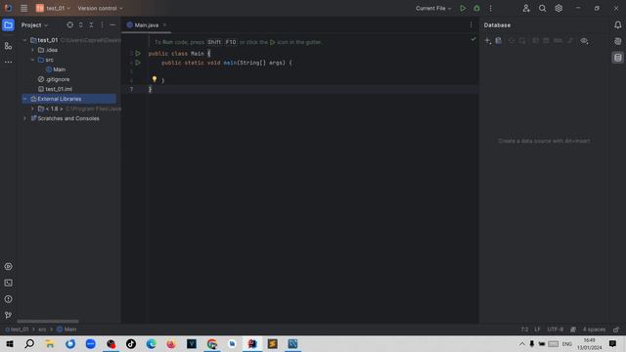Open the Terminal tool window

pos(8,283)
